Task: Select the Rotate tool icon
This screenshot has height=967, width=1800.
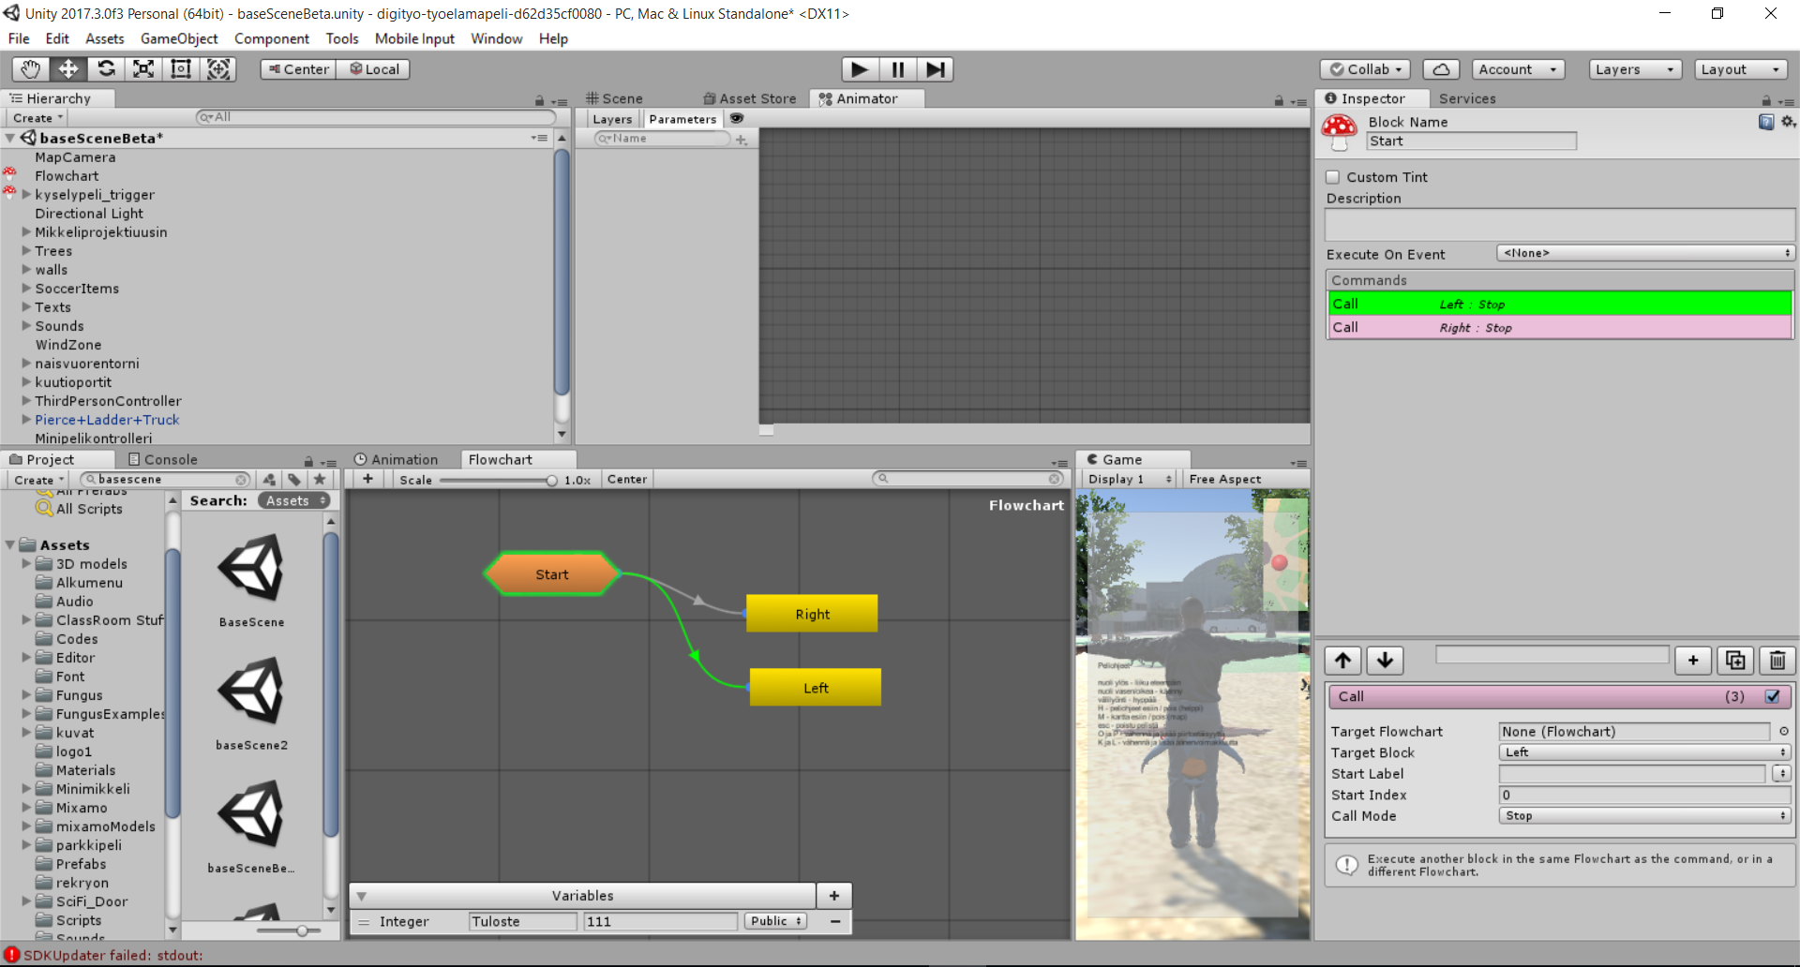Action: coord(106,69)
